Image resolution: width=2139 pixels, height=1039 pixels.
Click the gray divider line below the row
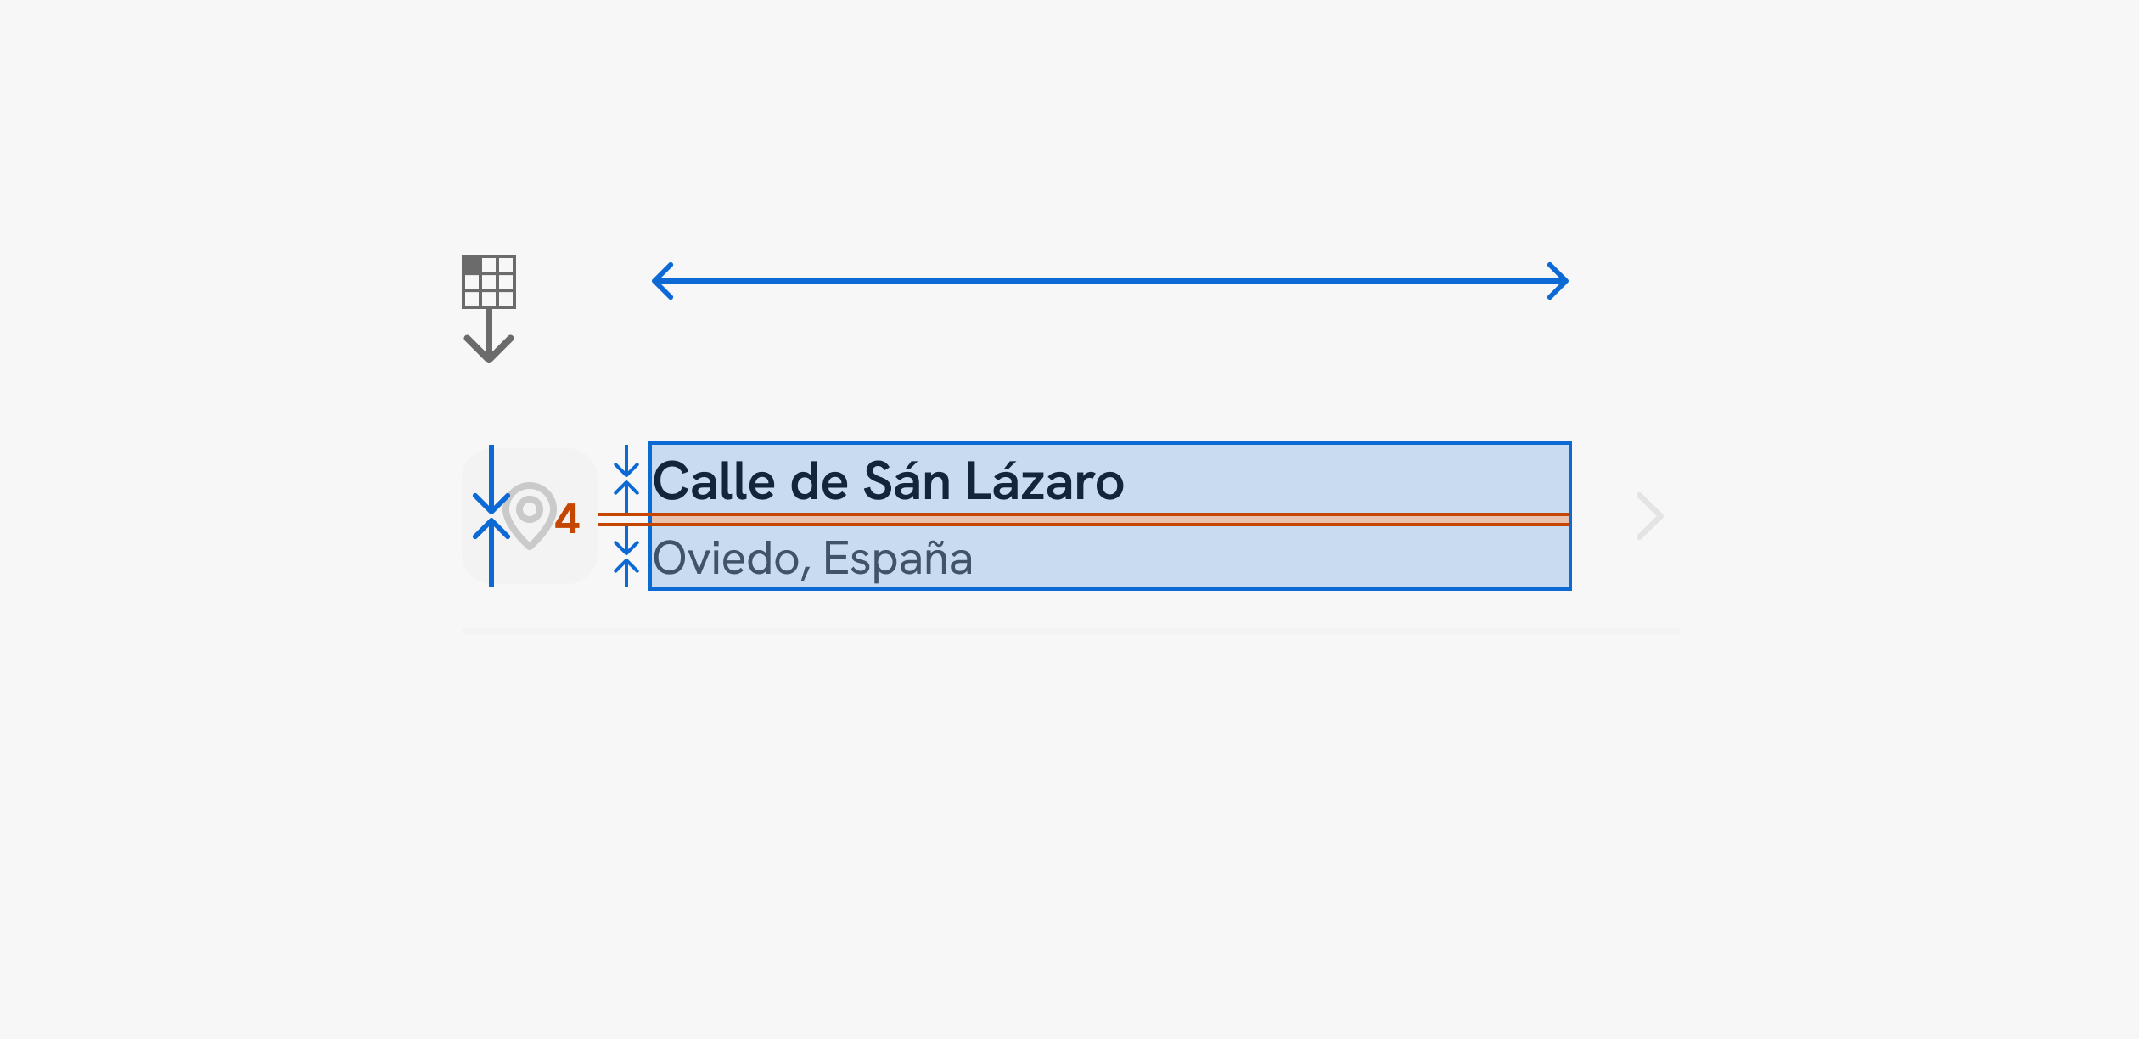(1069, 632)
